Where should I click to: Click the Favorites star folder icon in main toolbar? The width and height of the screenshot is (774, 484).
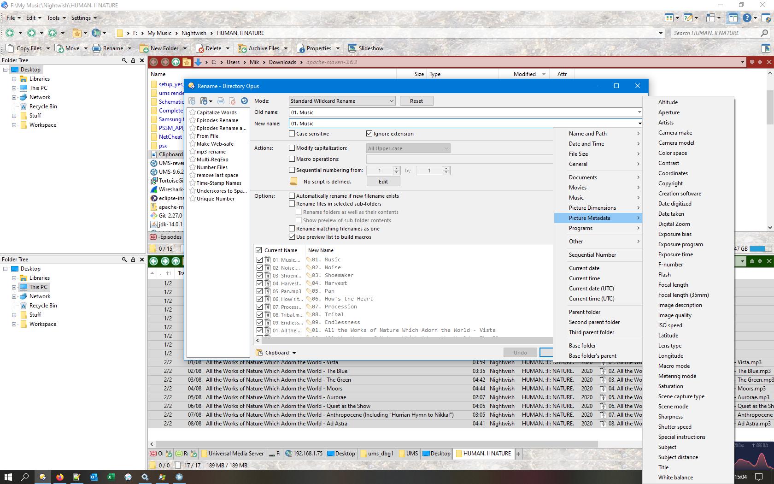point(77,33)
